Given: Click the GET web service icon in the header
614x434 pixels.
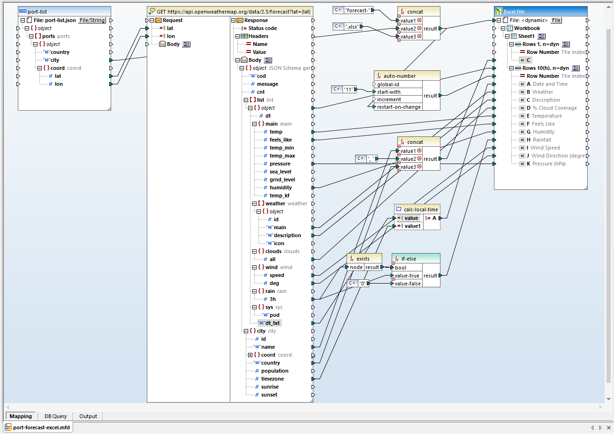Looking at the screenshot, I should pos(152,10).
